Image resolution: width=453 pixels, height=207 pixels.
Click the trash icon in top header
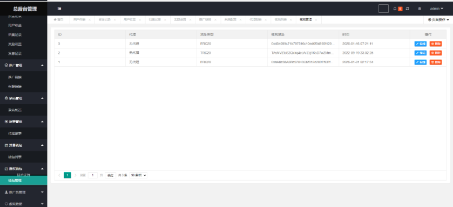click(x=420, y=9)
